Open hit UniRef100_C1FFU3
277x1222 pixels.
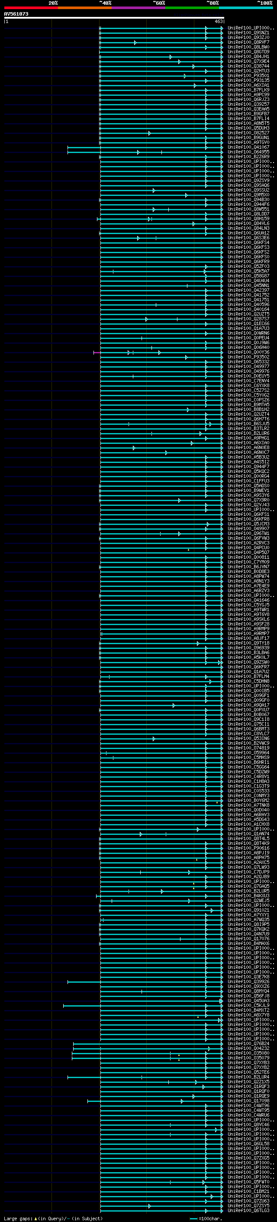pos(248,481)
